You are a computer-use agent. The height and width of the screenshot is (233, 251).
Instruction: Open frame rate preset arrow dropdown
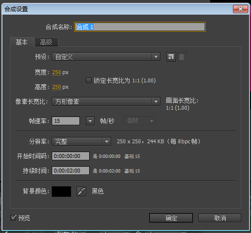pos(90,121)
